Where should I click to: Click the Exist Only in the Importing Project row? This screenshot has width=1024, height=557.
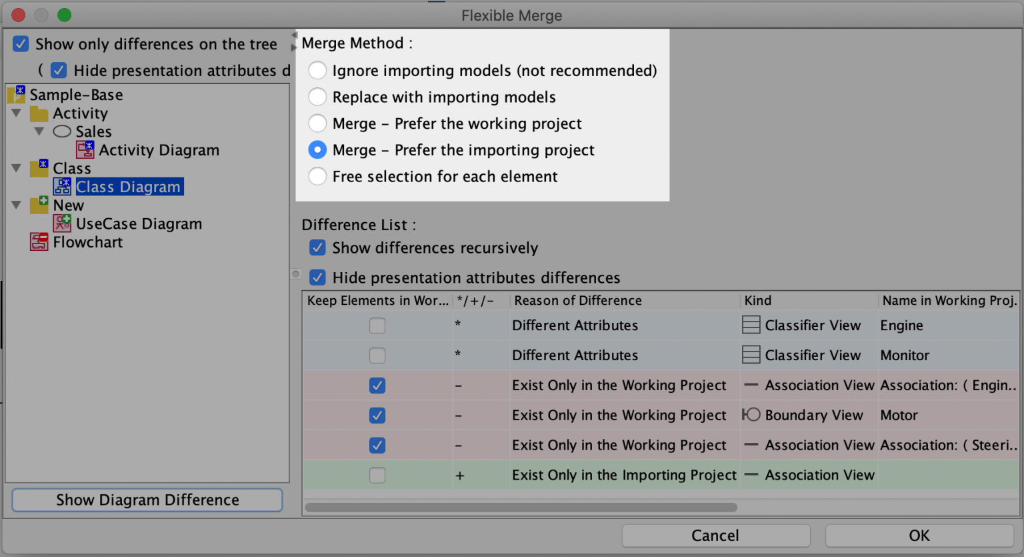point(661,475)
